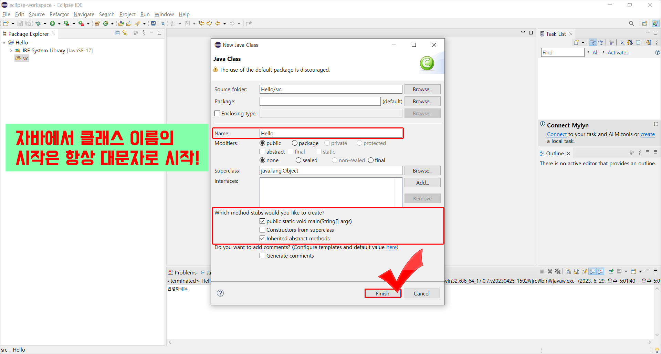Click Hide Completed Tasks icon
This screenshot has height=354, width=661.
pyautogui.click(x=622, y=42)
